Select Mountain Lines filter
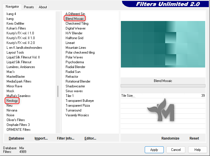The width and height of the screenshot is (210, 156). [x=76, y=48]
